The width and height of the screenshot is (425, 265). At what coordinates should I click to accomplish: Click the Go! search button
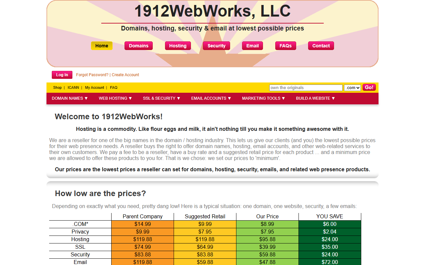(x=369, y=87)
